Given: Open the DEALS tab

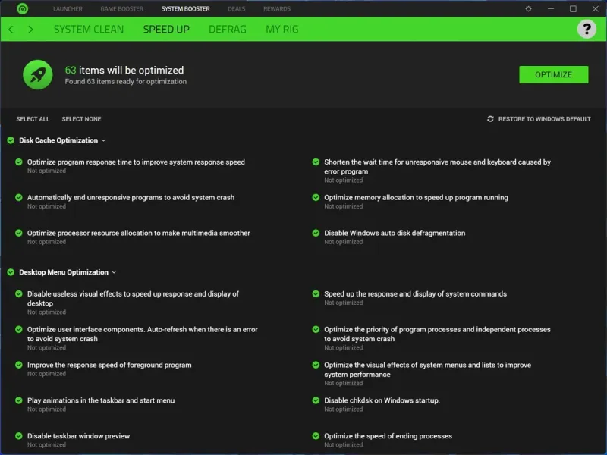Looking at the screenshot, I should pyautogui.click(x=237, y=8).
